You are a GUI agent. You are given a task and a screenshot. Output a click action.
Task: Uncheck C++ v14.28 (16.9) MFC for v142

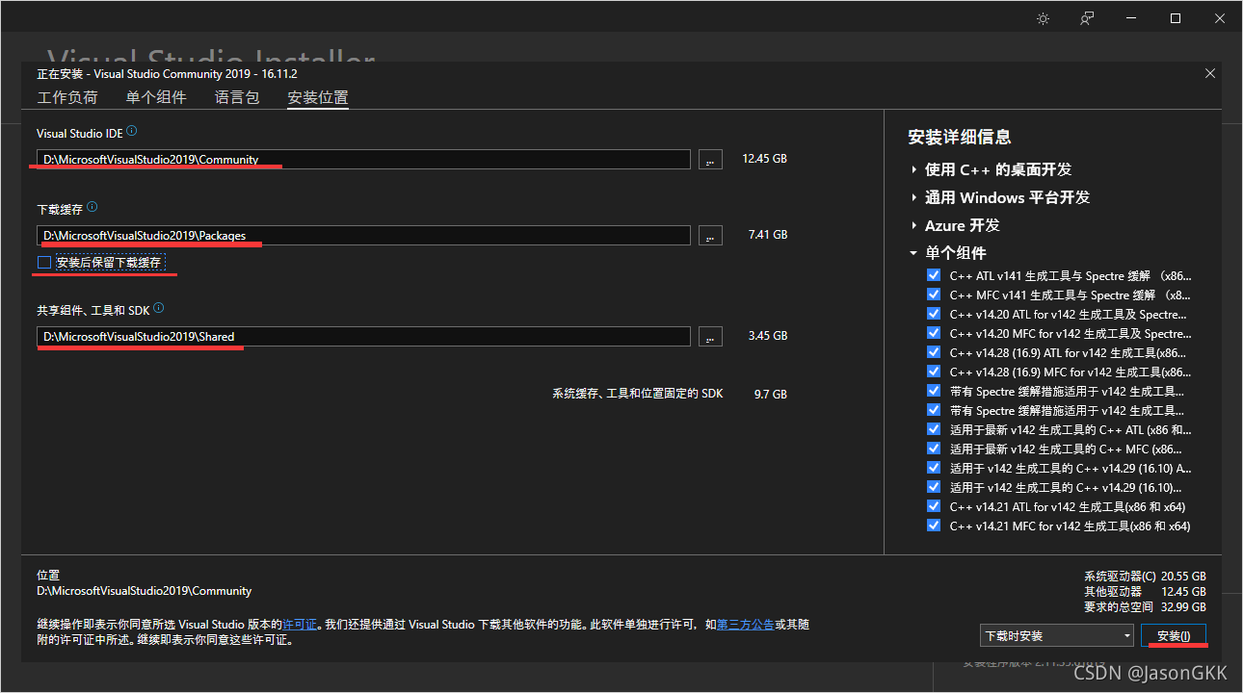click(x=933, y=372)
